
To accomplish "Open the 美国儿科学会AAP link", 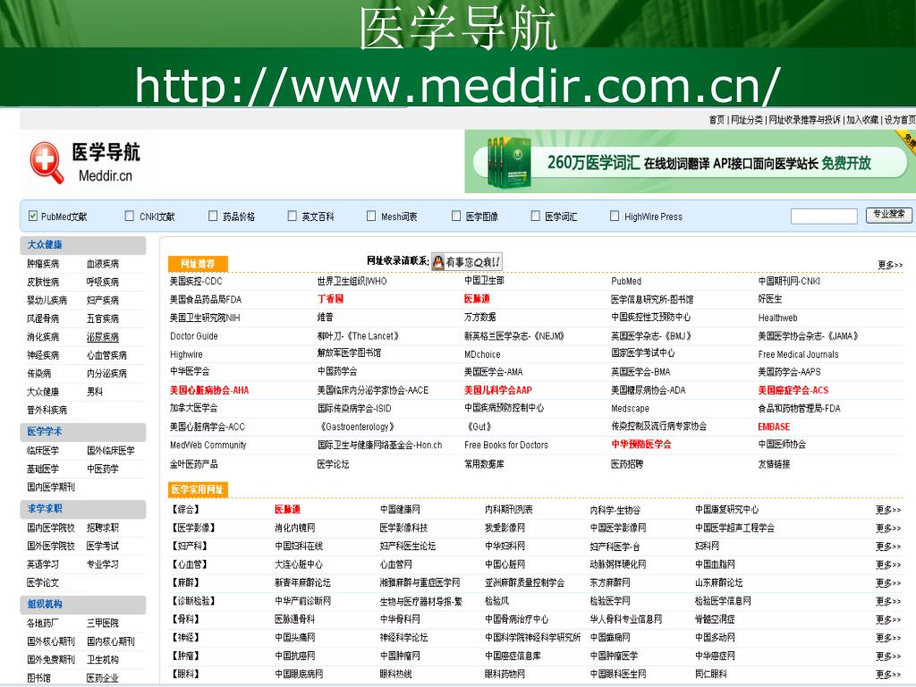I will coord(497,390).
